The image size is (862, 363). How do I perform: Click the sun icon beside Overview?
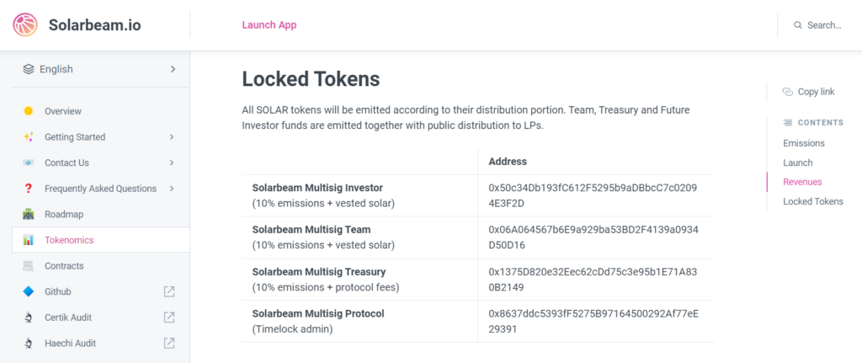pos(29,111)
